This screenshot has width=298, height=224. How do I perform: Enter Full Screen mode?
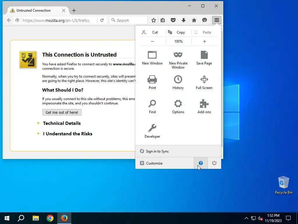(204, 82)
